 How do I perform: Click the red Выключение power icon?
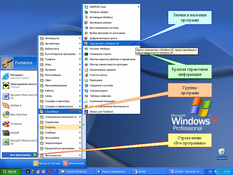click(65, 164)
